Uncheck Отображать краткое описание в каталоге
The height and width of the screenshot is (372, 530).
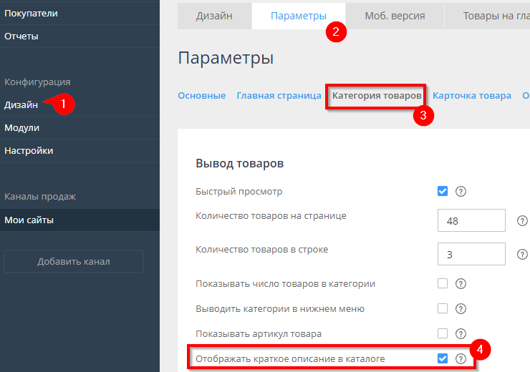click(443, 358)
